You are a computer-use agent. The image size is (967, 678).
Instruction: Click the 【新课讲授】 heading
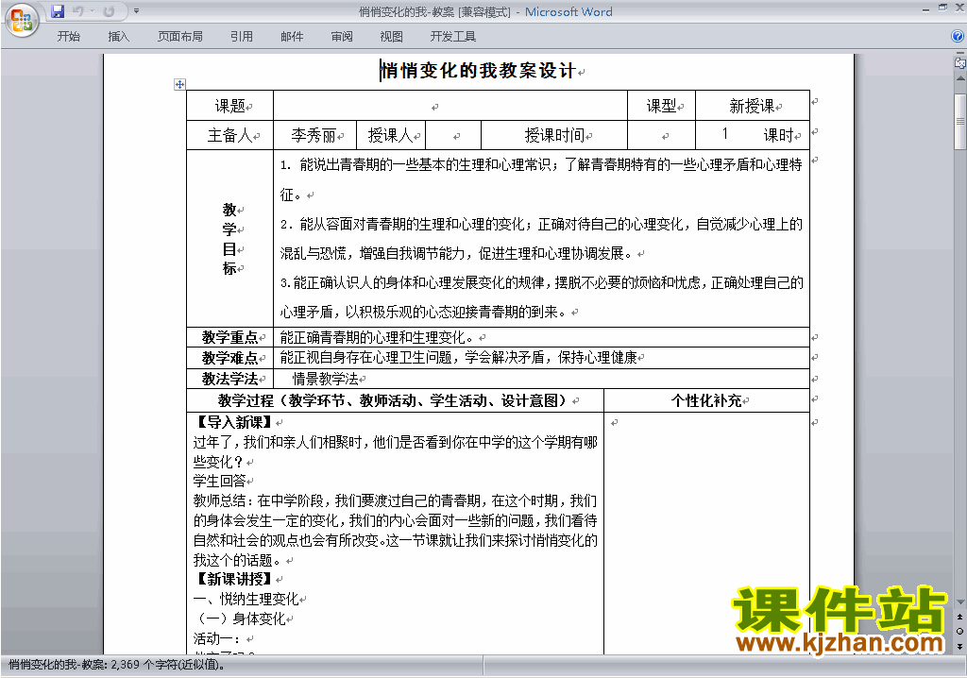pyautogui.click(x=232, y=579)
